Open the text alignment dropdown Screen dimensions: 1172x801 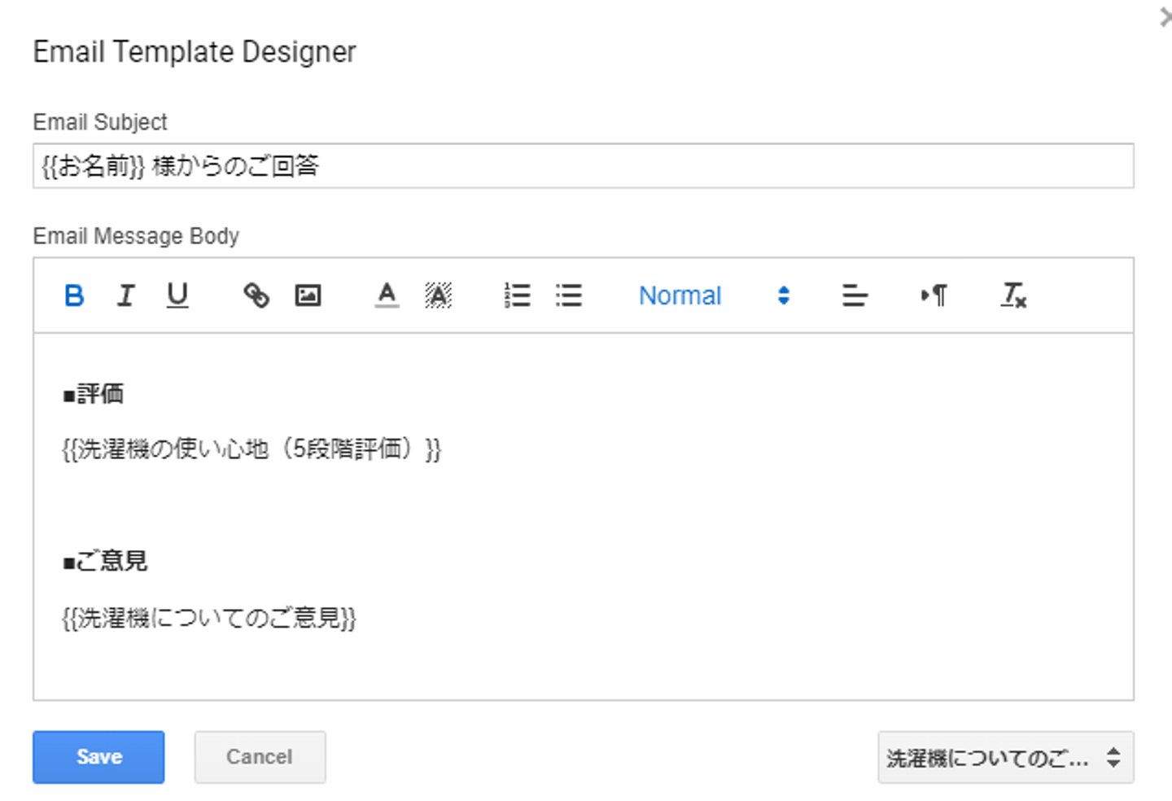pos(855,295)
